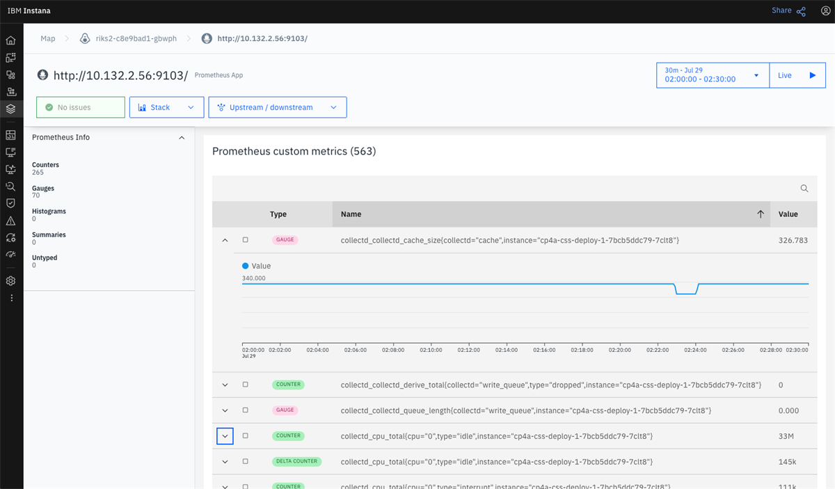Expand the collectd_collectd_derive_total row
Image resolution: width=835 pixels, height=489 pixels.
225,385
